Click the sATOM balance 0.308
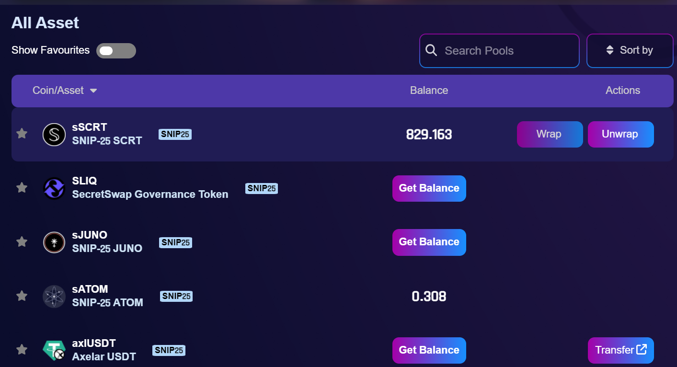The height and width of the screenshot is (367, 677). pos(429,297)
